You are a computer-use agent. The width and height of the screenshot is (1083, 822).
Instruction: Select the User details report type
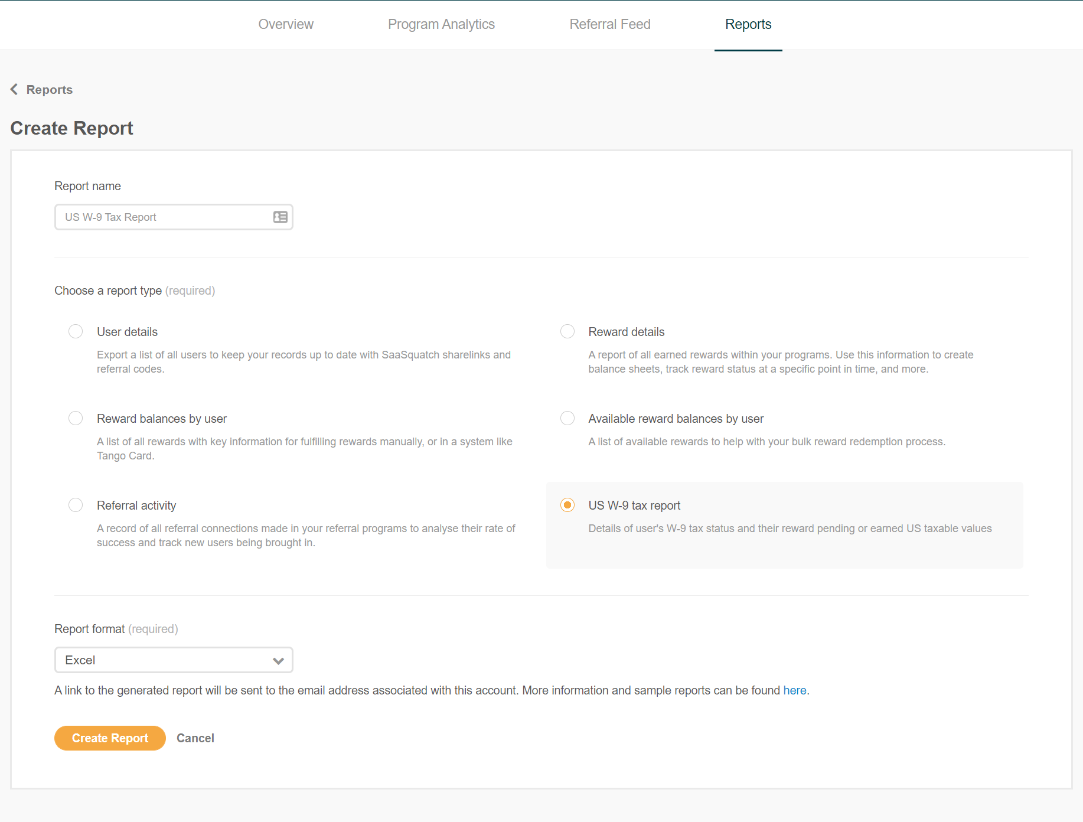click(x=76, y=331)
